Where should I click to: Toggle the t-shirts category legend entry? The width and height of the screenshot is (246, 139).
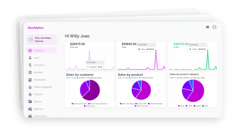[189, 106]
